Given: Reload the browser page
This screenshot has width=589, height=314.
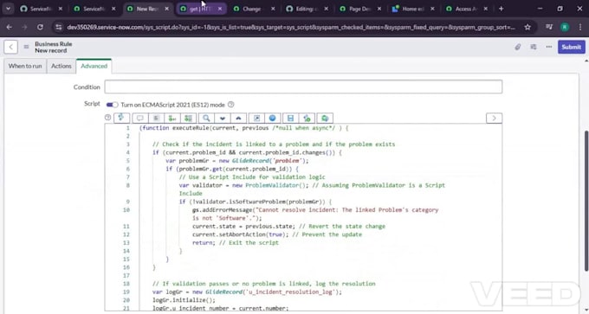Looking at the screenshot, I should tap(40, 27).
